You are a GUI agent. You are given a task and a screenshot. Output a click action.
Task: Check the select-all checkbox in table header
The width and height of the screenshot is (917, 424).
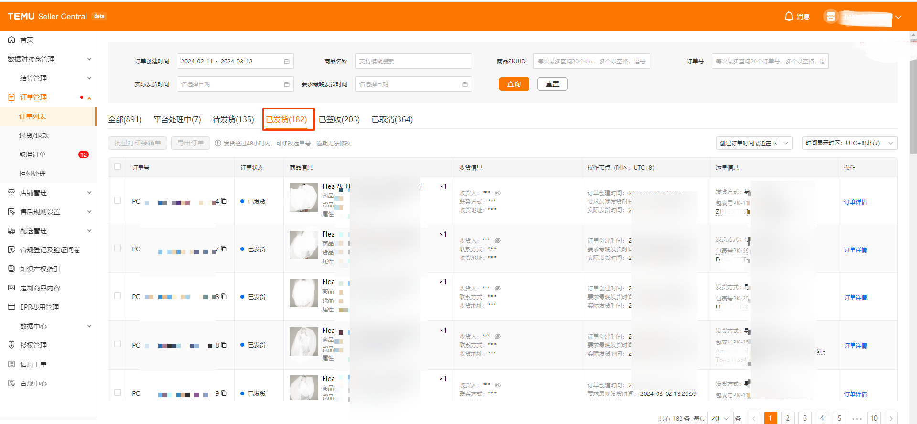[x=118, y=167]
